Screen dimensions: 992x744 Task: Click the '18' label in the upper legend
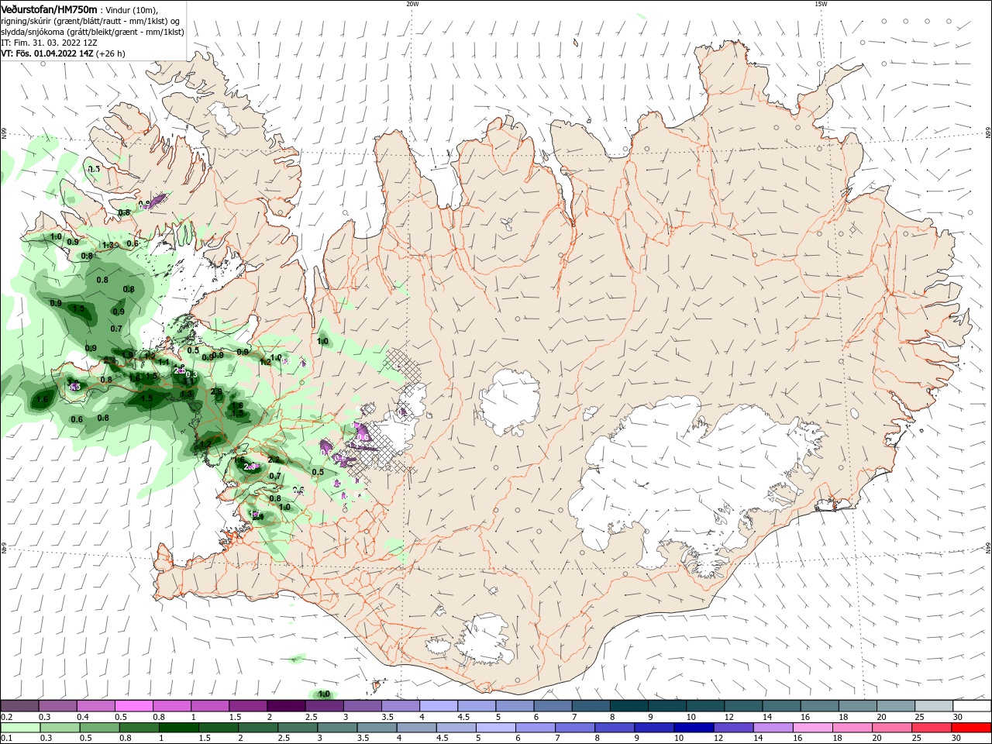(x=843, y=717)
